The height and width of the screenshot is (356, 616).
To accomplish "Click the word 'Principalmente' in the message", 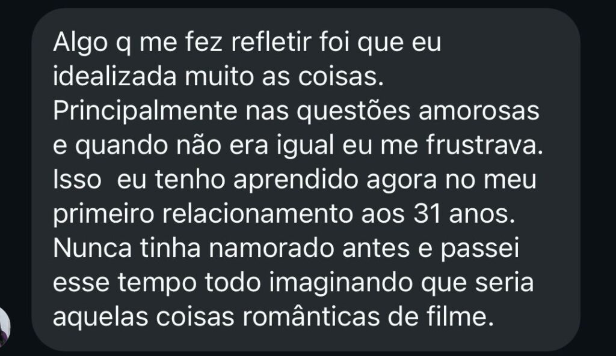I will point(146,112).
